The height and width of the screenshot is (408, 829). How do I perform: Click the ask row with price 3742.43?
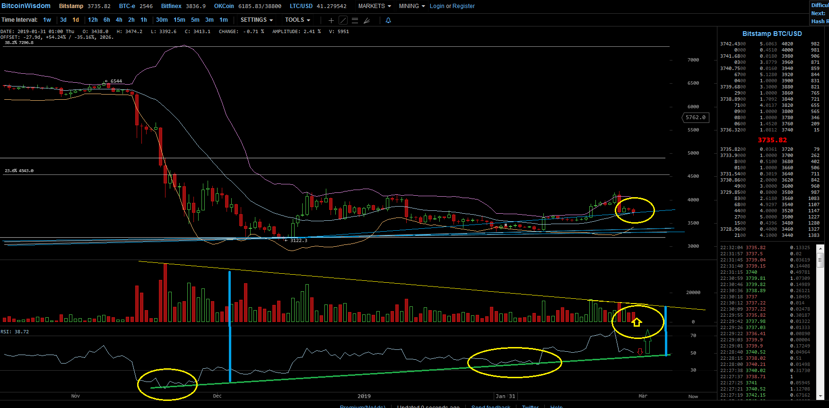click(770, 44)
